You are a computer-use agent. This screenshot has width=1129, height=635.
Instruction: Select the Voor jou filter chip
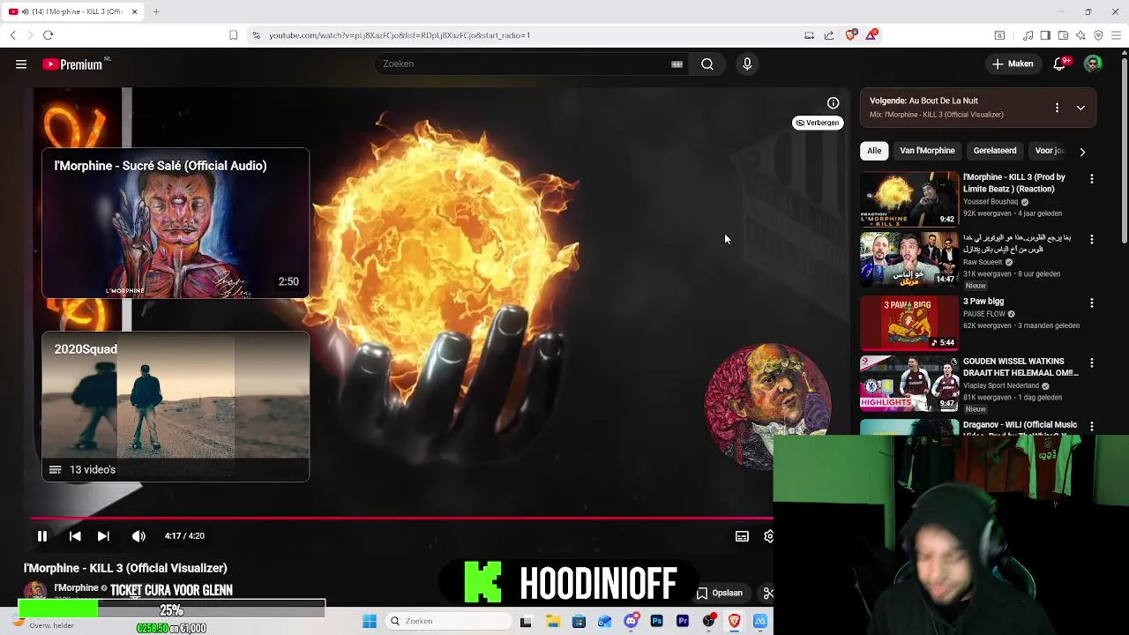(x=1048, y=151)
